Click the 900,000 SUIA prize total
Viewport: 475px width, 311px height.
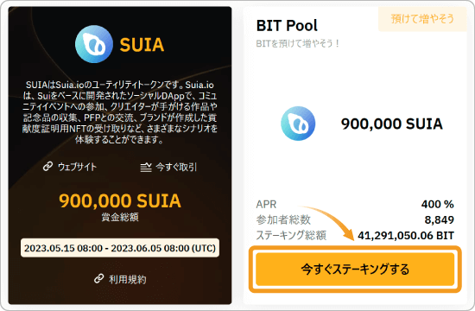120,201
